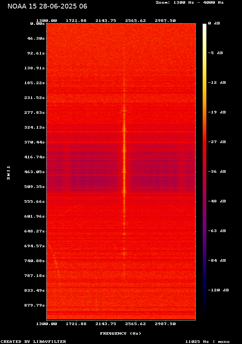Click the FREQUENCY (Hz) axis title
Screen dimensions: 242x344
tap(121, 333)
